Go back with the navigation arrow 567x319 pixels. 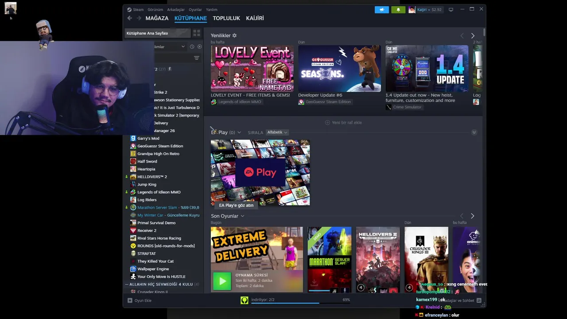pyautogui.click(x=129, y=18)
